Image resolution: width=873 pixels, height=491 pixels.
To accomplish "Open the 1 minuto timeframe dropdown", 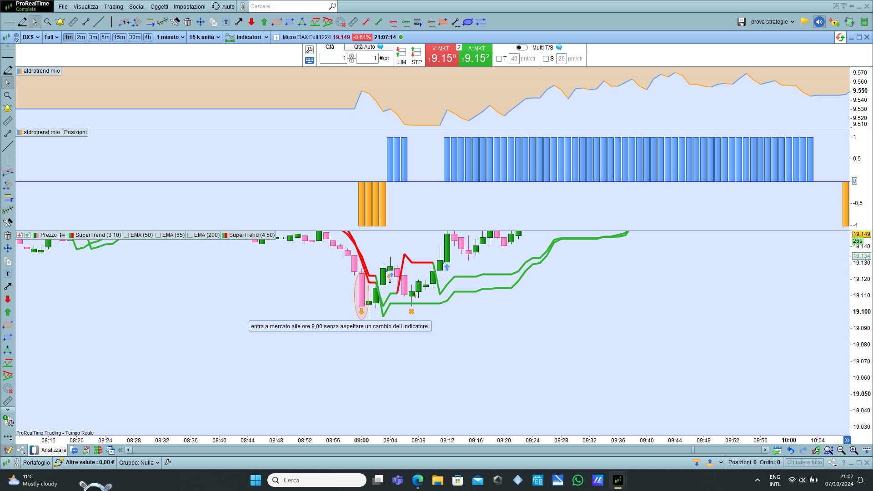I will tap(170, 37).
